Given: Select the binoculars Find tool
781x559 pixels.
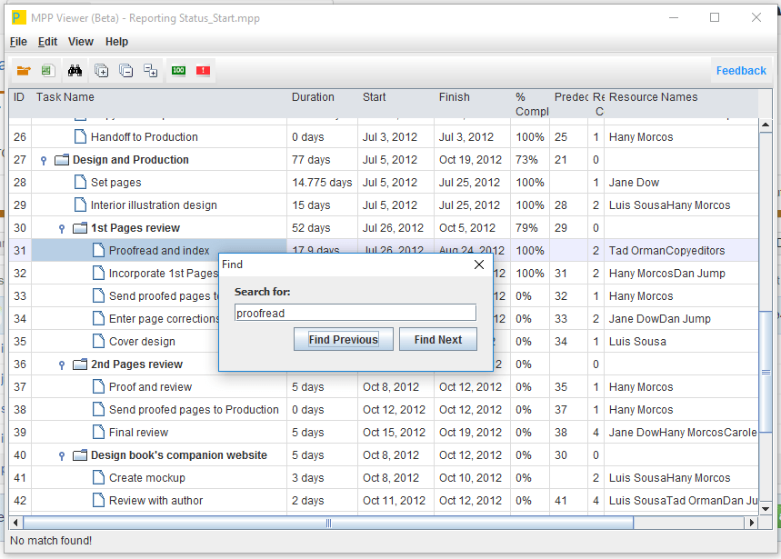Looking at the screenshot, I should click(75, 70).
